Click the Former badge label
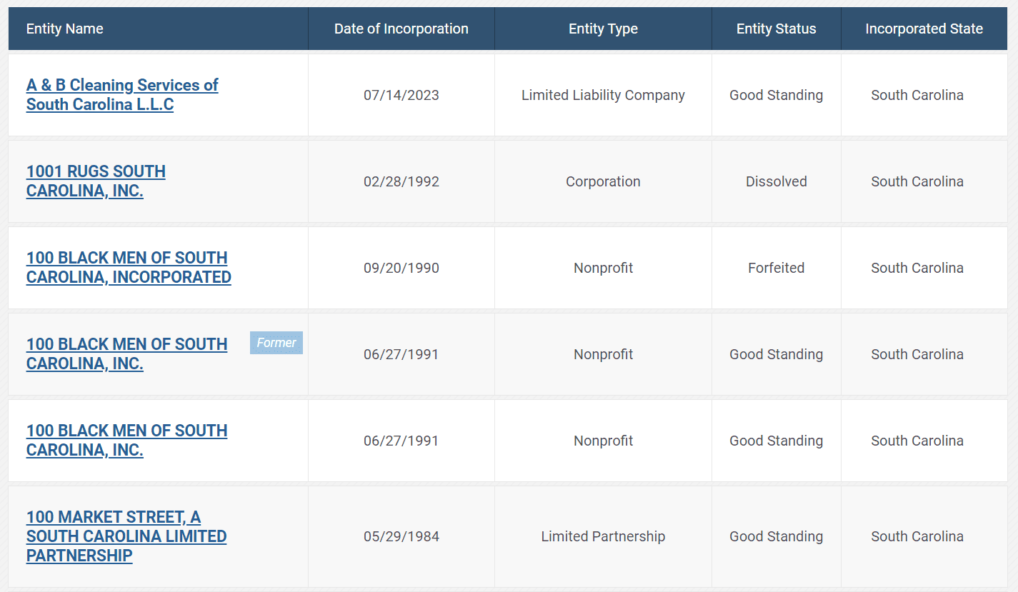The image size is (1018, 592). (276, 343)
